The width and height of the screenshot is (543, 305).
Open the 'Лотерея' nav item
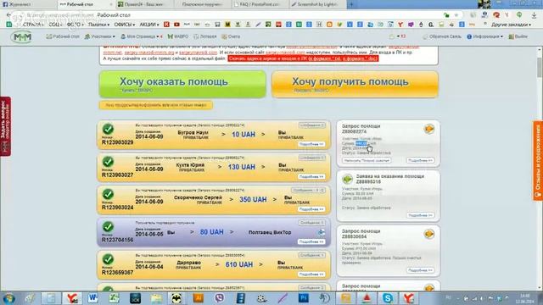point(205,36)
